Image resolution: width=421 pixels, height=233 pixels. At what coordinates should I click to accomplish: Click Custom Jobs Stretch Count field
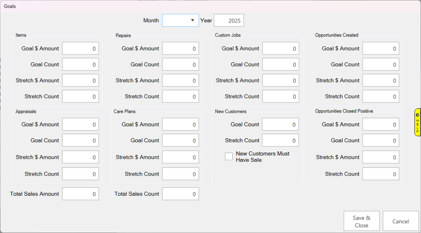[280, 96]
